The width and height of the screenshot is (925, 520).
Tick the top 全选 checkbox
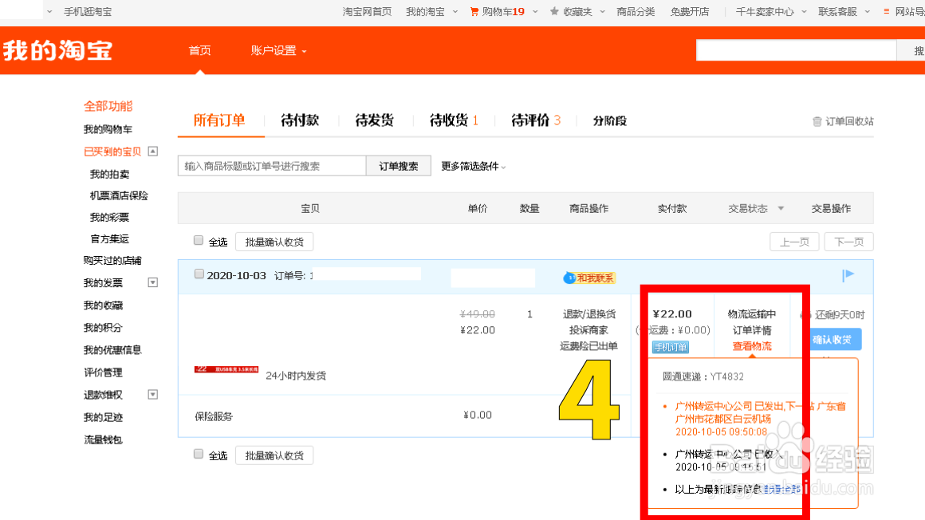coord(199,240)
